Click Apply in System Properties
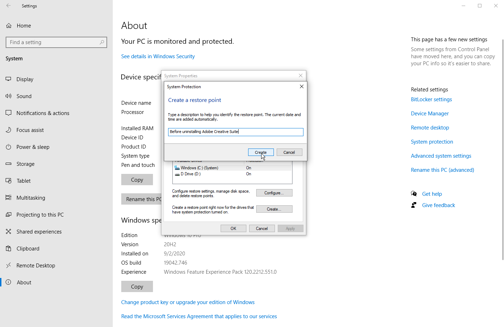 [x=290, y=229]
